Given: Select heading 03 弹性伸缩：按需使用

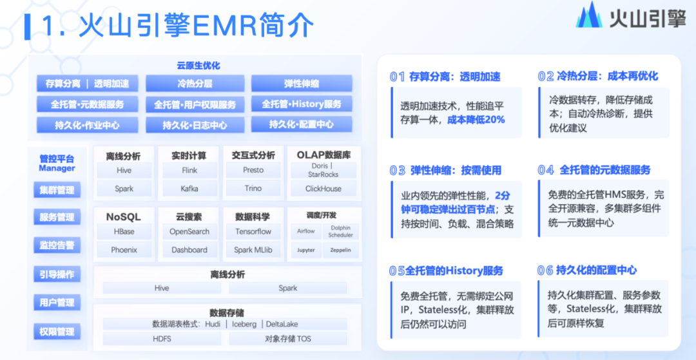Looking at the screenshot, I should pyautogui.click(x=445, y=170).
